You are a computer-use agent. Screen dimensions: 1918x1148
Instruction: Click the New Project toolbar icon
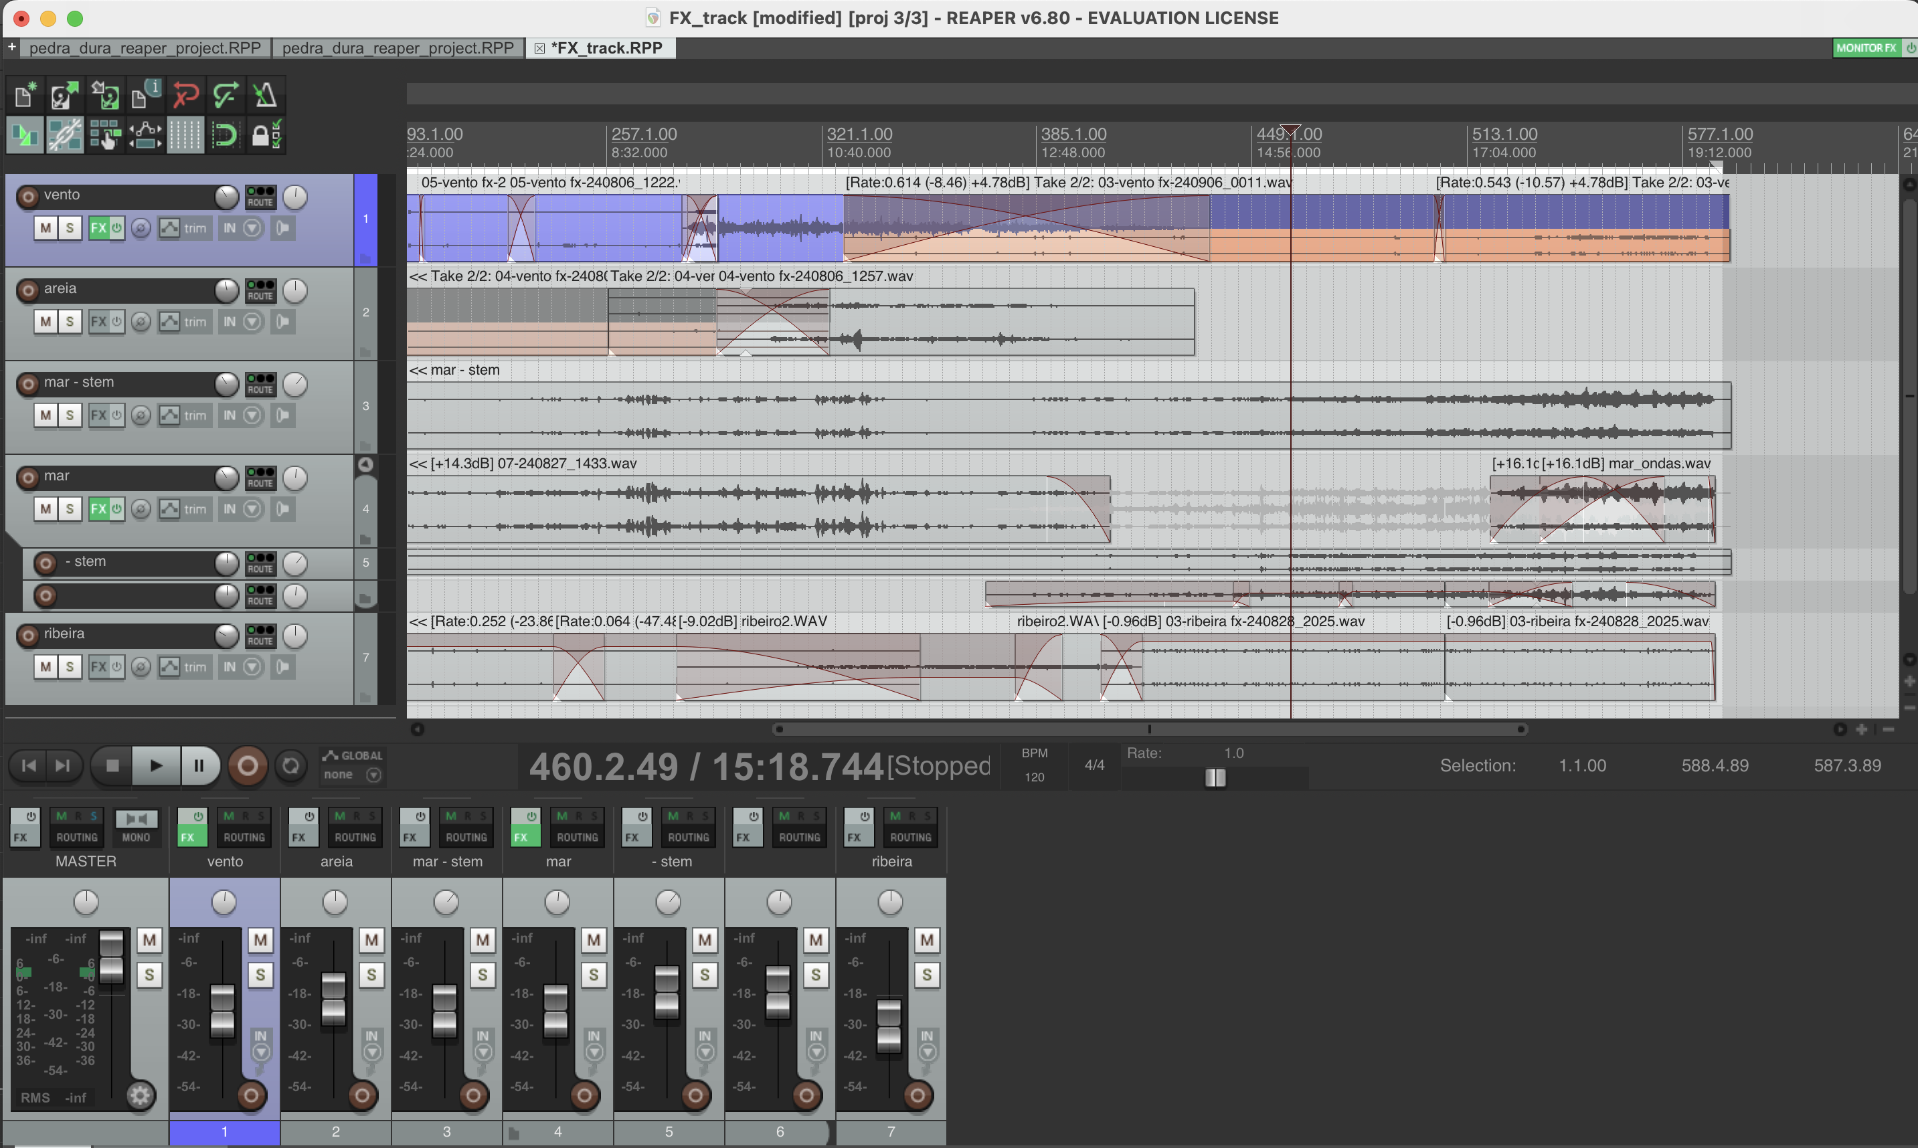24,96
